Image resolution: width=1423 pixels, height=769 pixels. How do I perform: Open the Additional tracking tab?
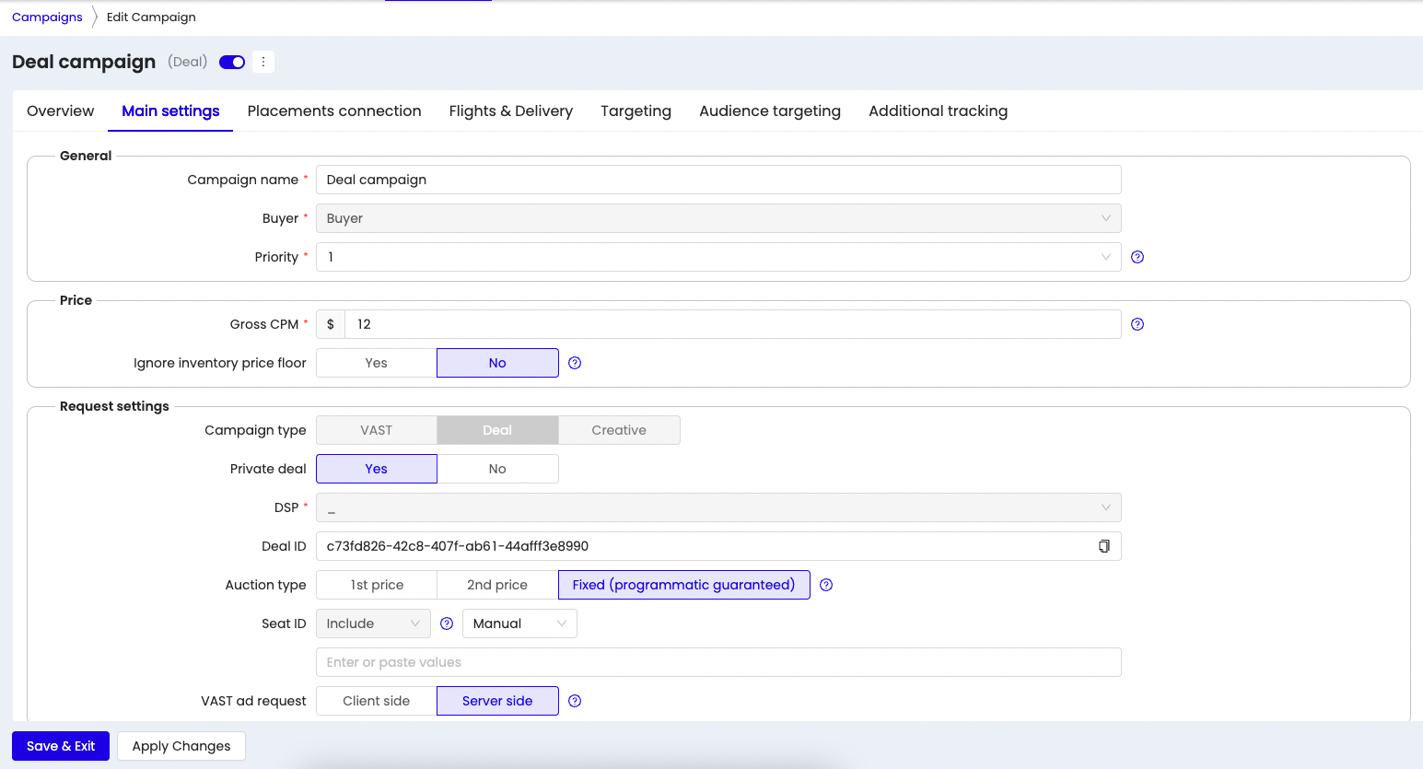[x=938, y=111]
